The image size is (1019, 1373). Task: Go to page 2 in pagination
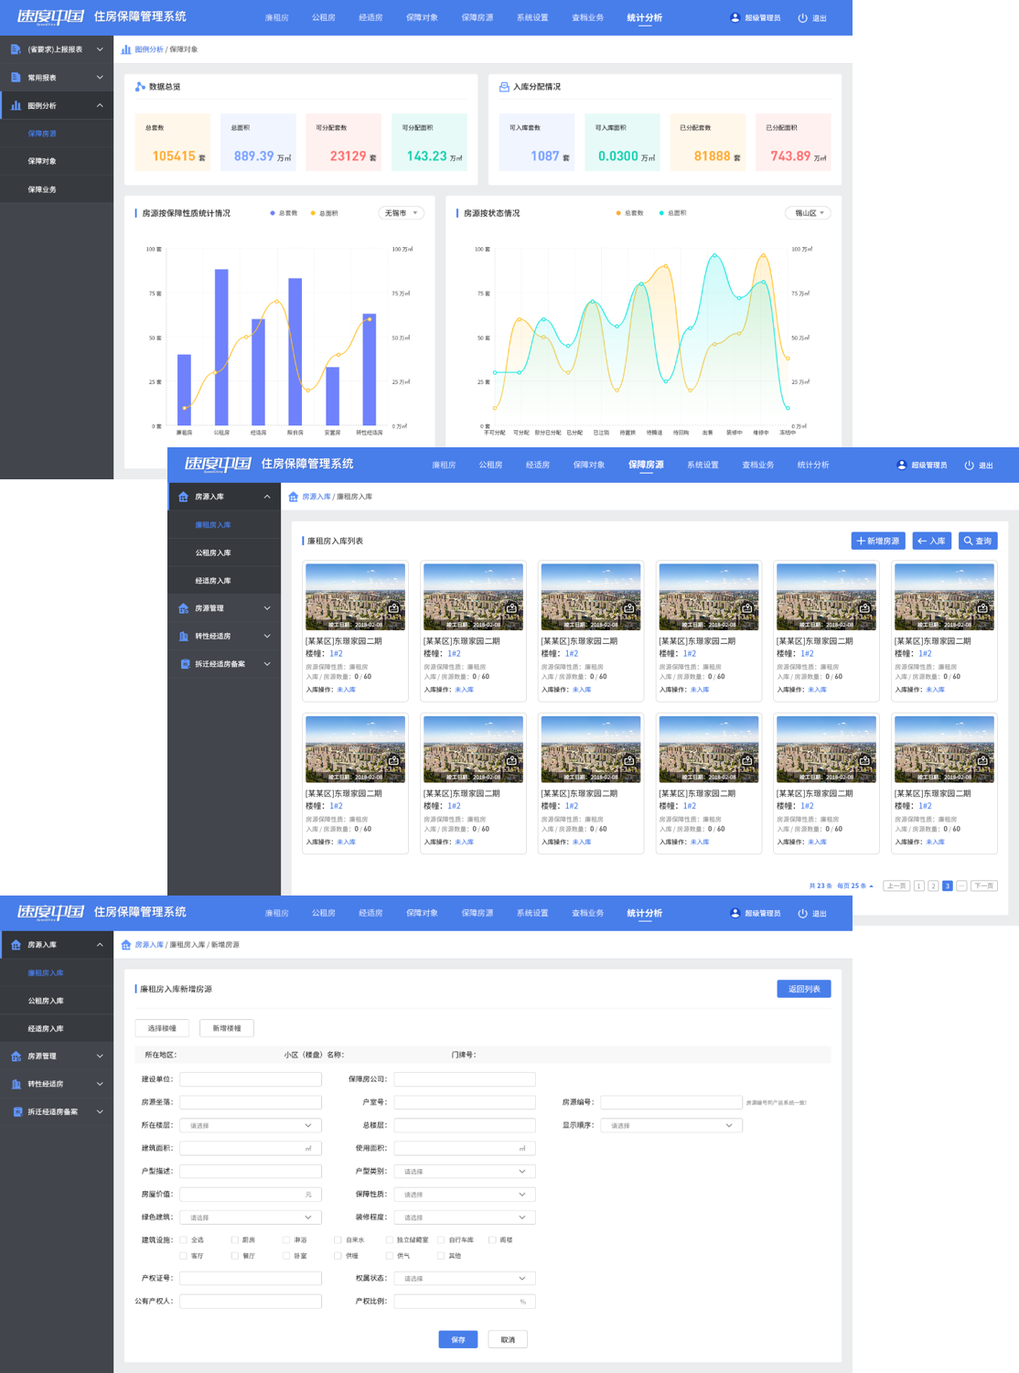tap(933, 885)
